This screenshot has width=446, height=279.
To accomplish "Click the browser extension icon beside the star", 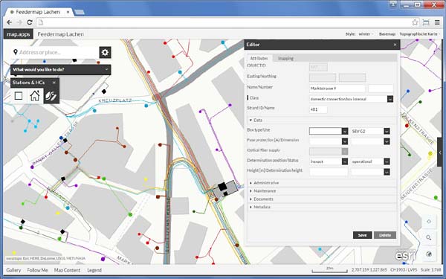I will click(426, 22).
